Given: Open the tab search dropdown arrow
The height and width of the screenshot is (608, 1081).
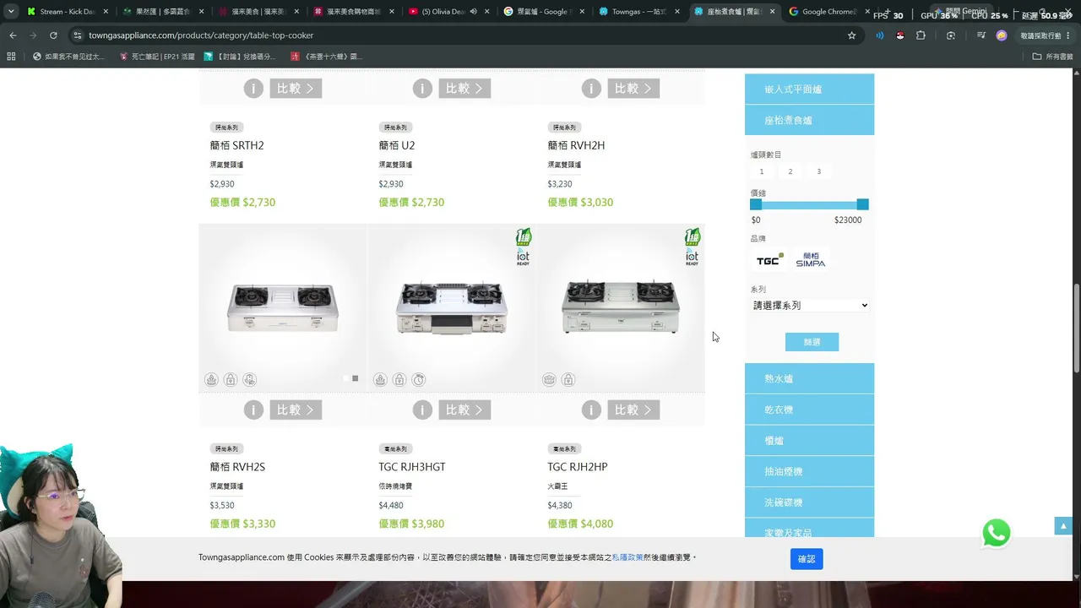Looking at the screenshot, I should pyautogui.click(x=11, y=12).
